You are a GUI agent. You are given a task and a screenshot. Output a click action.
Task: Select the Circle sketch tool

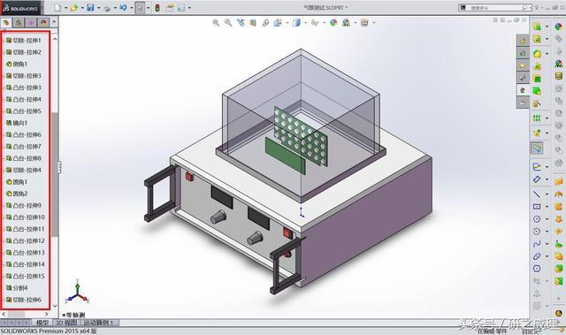click(x=537, y=219)
